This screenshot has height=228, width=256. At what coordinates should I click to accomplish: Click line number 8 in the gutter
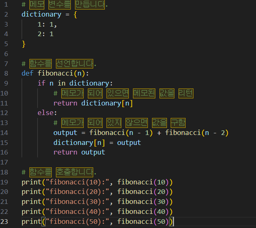(x=6, y=74)
